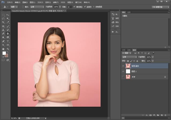Select the Zoom tool
The width and height of the screenshot is (171, 120).
(x=8, y=49)
